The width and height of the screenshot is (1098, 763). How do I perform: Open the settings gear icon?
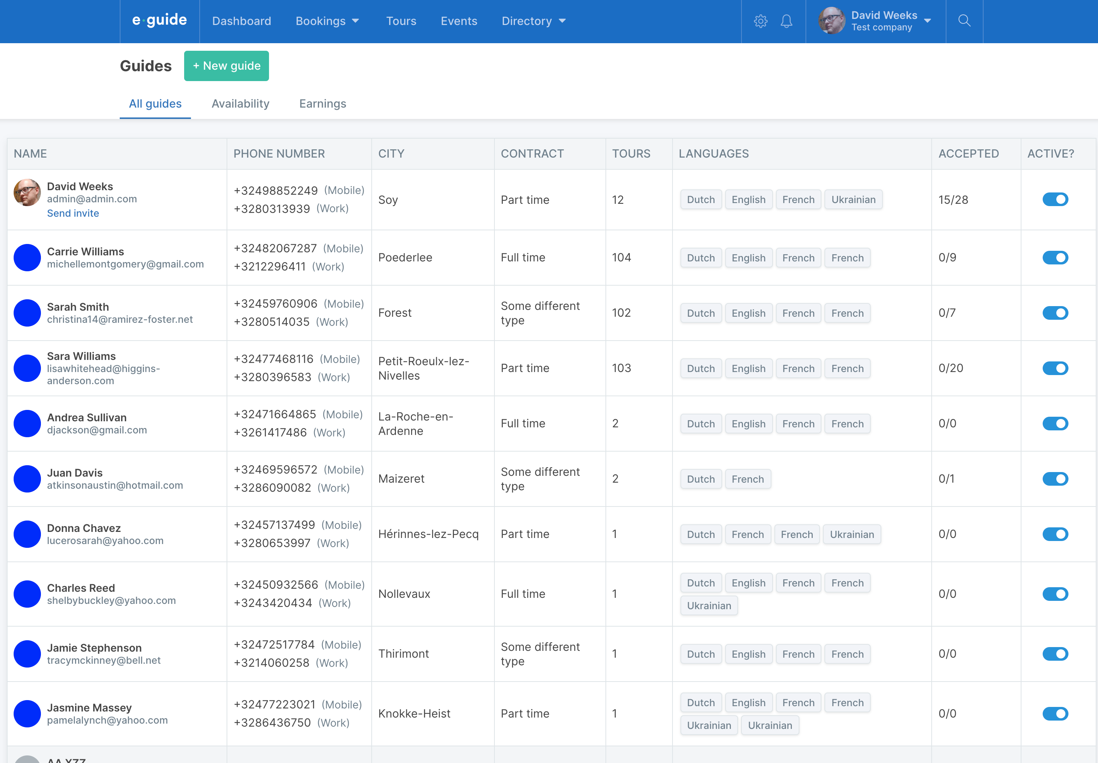click(760, 21)
